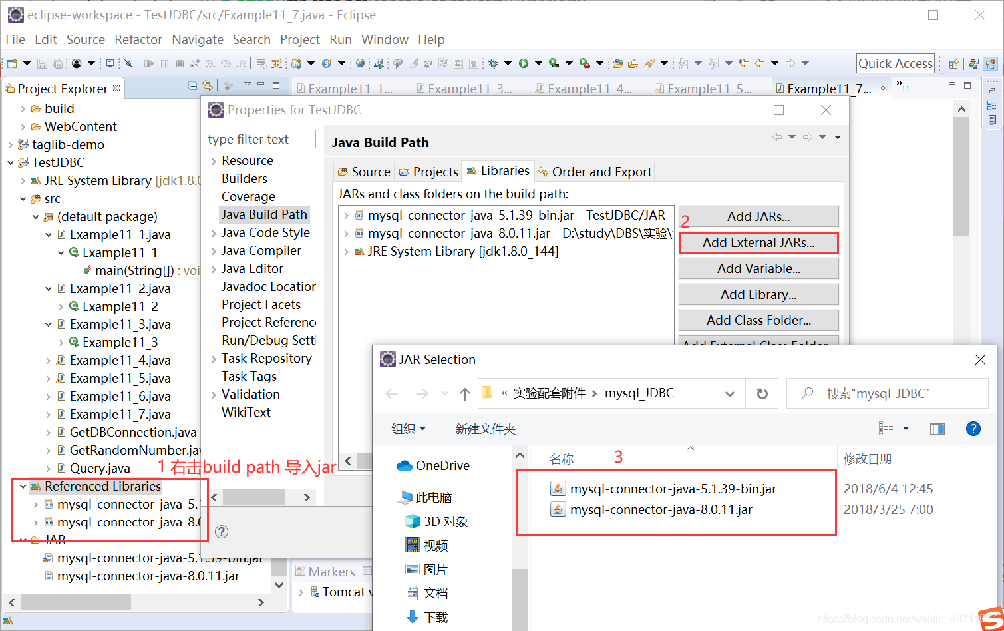Click the Add Class Folder... button

coord(758,320)
